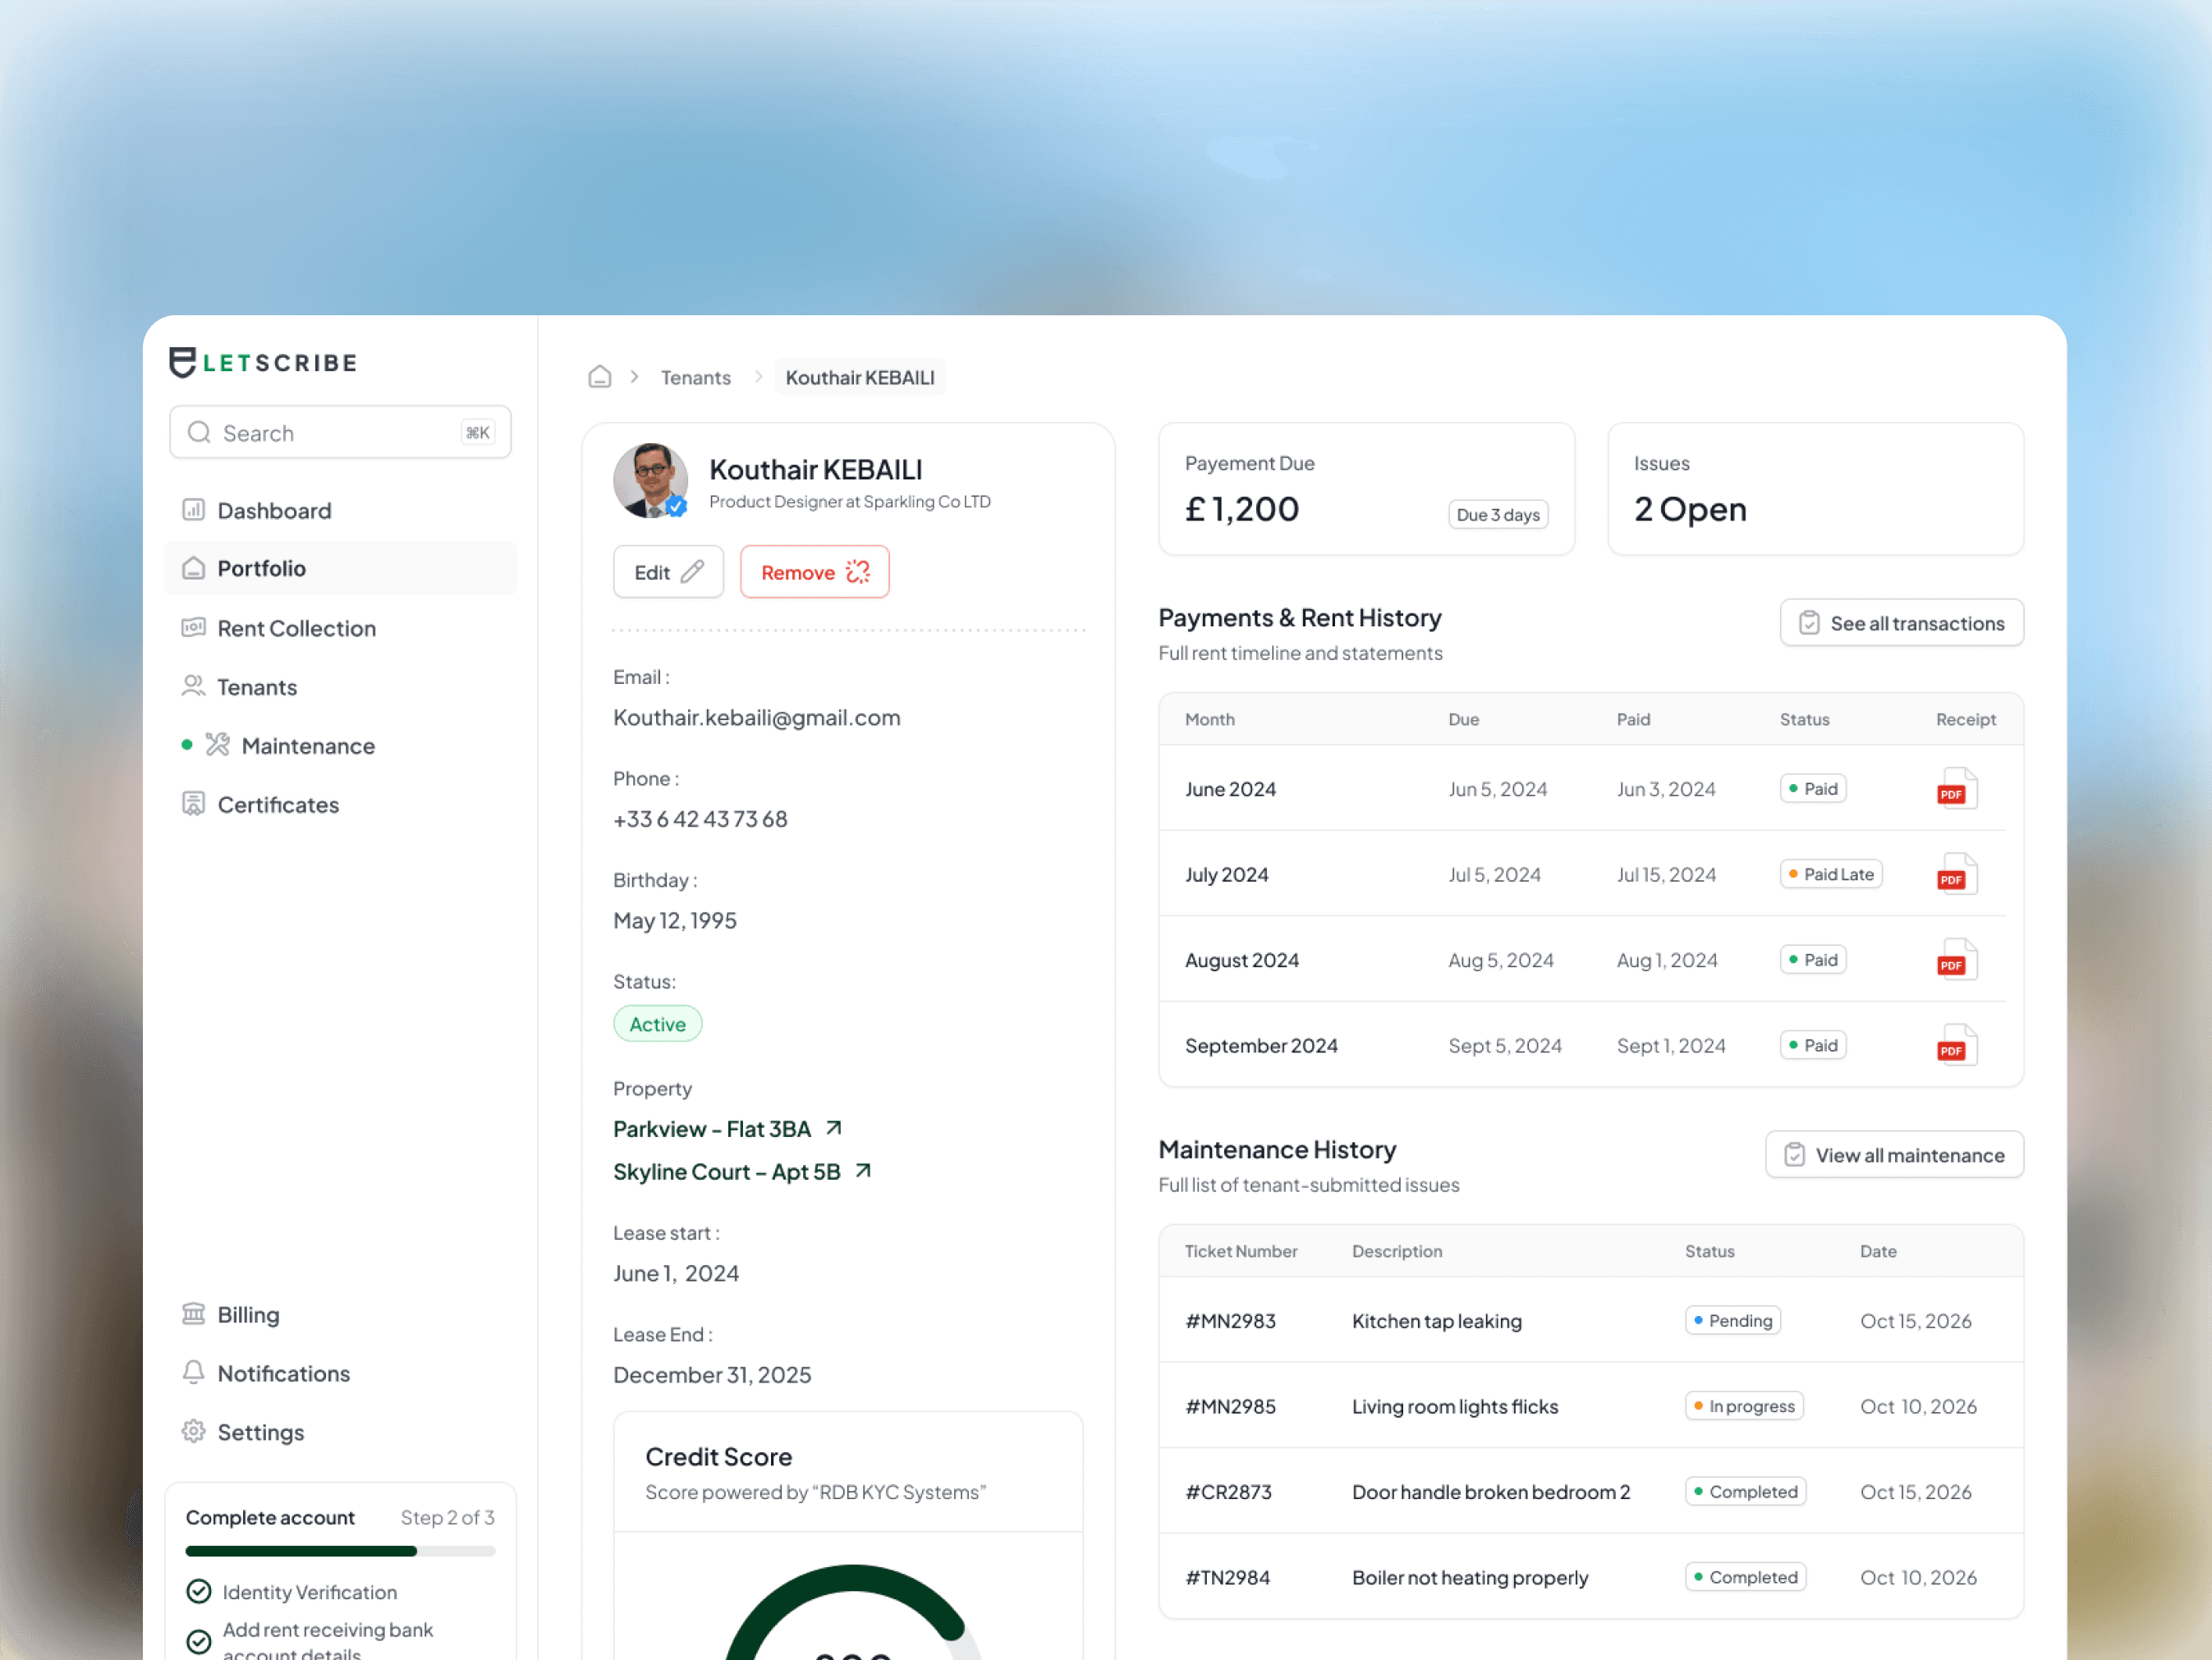Screen dimensions: 2212x1660
Task: Select ticket #CR2873
Action: click(x=1591, y=1491)
